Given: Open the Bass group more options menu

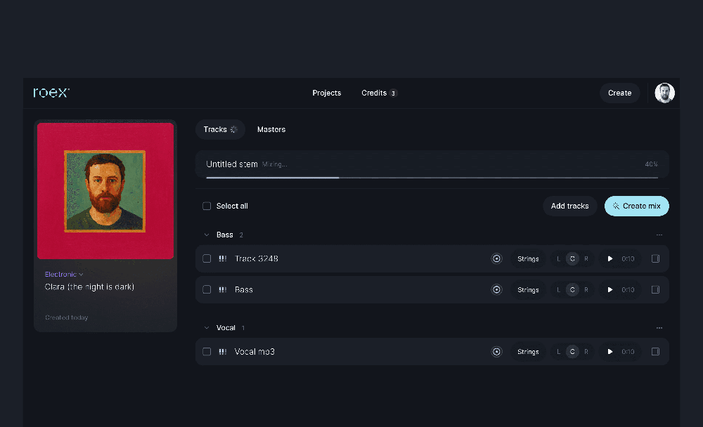Looking at the screenshot, I should [x=659, y=235].
